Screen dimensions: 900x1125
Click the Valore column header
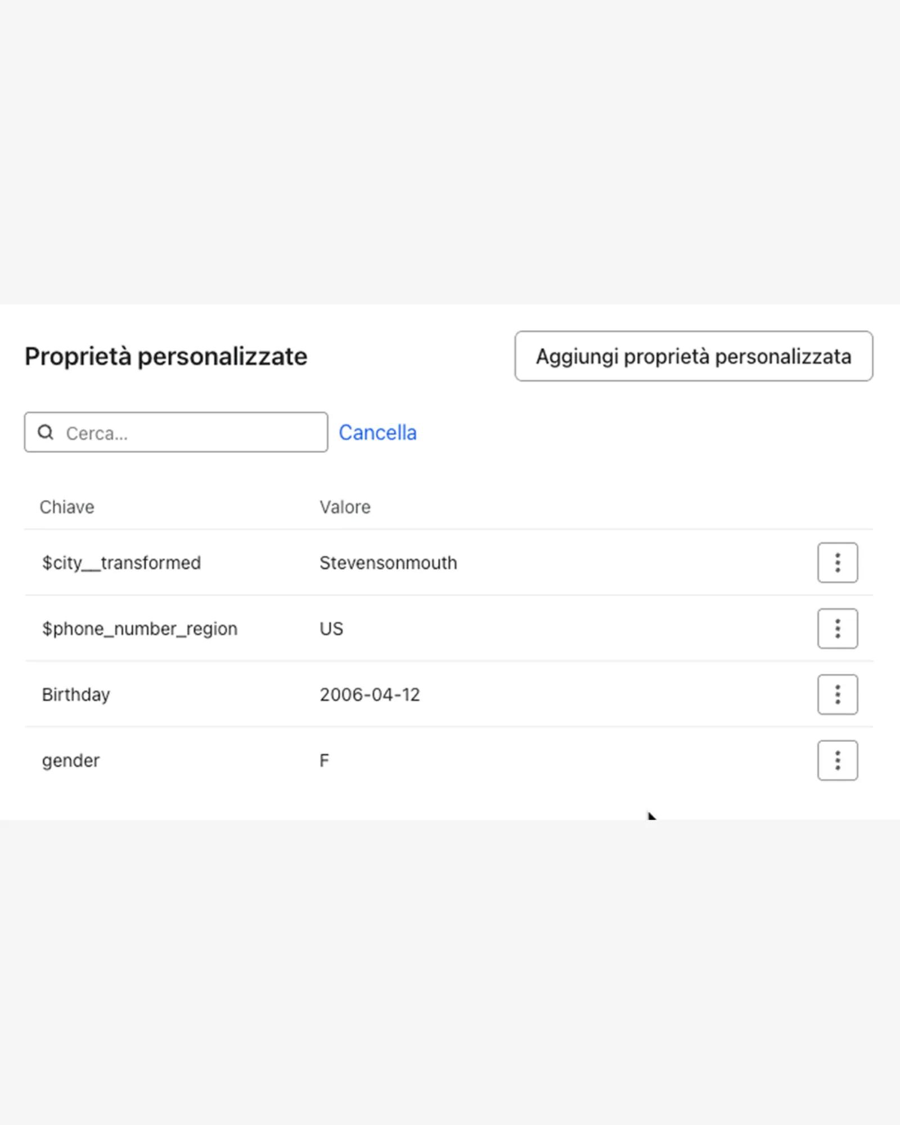click(x=345, y=507)
